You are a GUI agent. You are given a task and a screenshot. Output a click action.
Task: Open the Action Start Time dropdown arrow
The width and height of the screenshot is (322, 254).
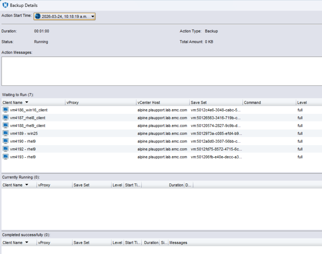(x=93, y=16)
